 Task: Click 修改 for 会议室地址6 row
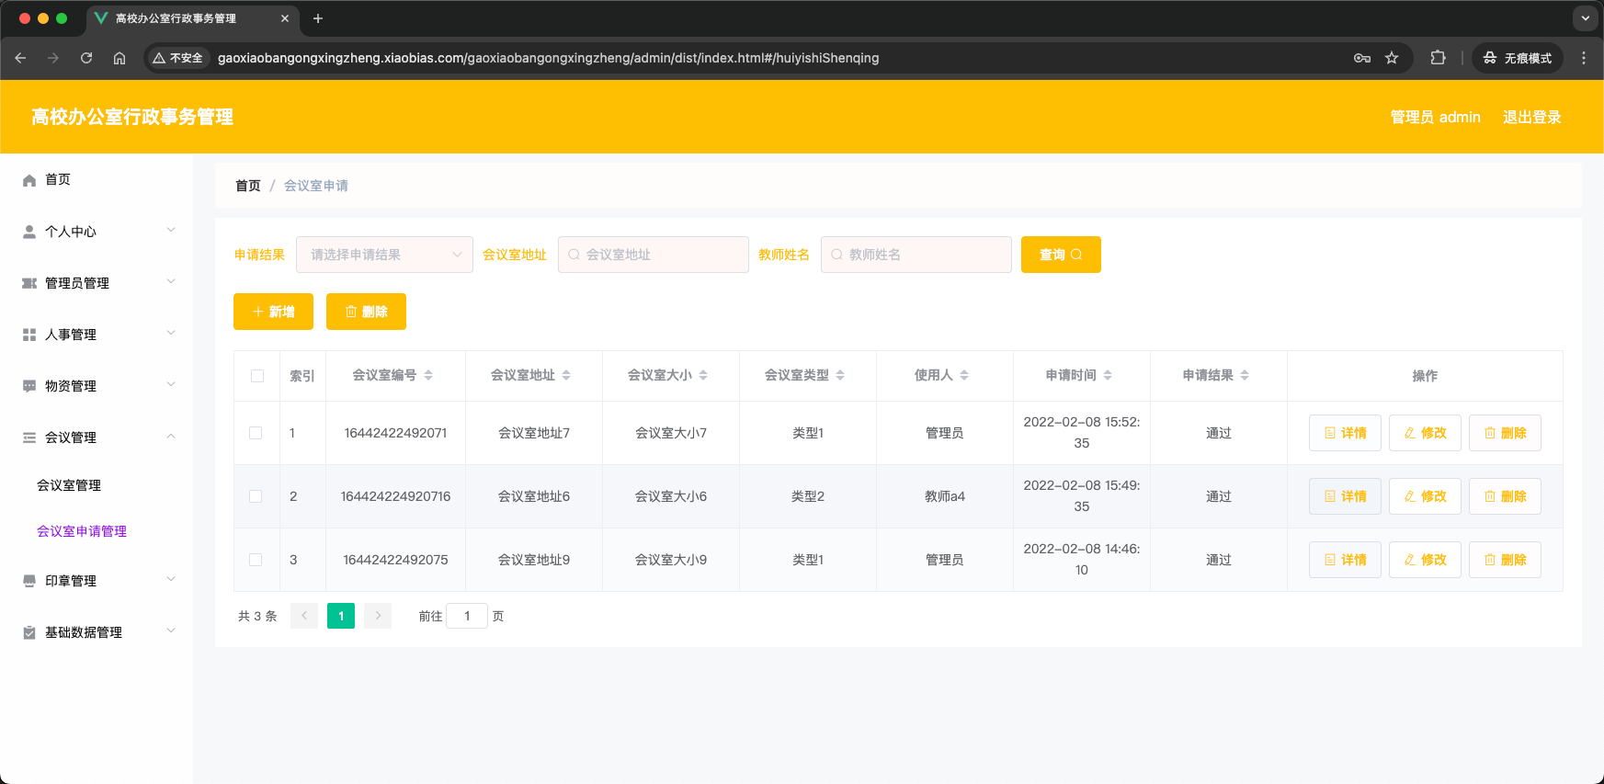click(x=1425, y=496)
